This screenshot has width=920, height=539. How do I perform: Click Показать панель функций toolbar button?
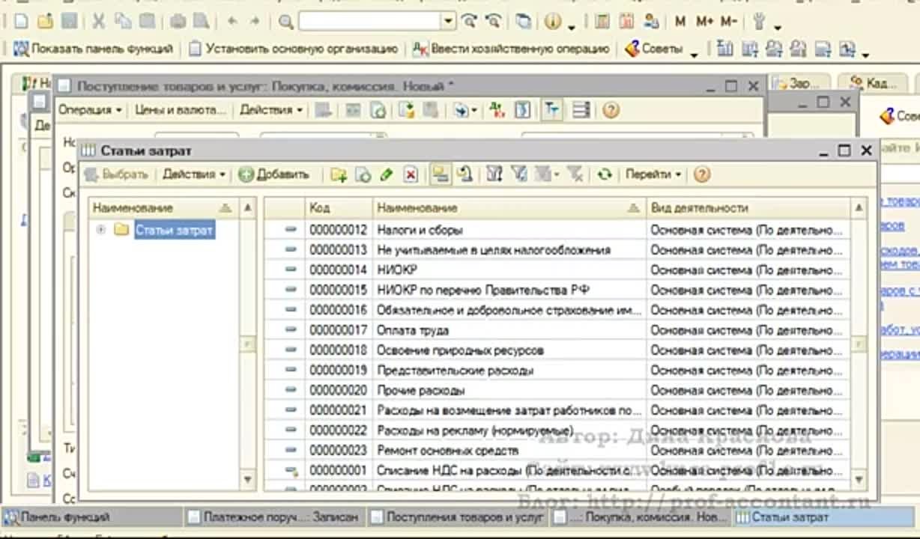tap(94, 49)
